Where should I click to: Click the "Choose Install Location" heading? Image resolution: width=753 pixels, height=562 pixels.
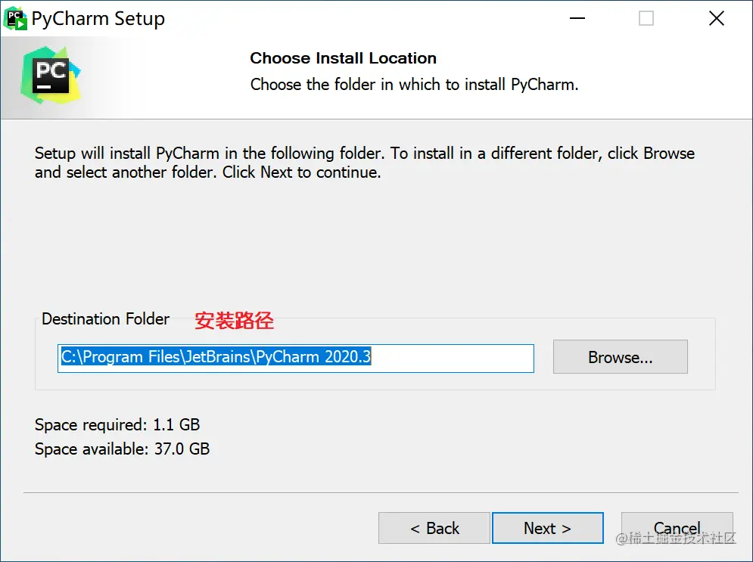(343, 58)
